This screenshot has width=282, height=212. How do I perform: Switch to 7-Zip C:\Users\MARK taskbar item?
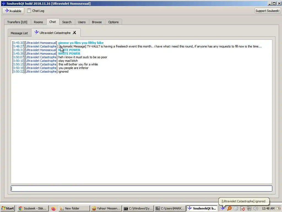click(170, 208)
